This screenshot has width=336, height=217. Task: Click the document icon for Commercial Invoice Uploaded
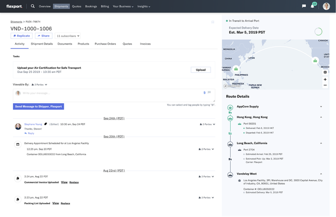[x=18, y=178]
